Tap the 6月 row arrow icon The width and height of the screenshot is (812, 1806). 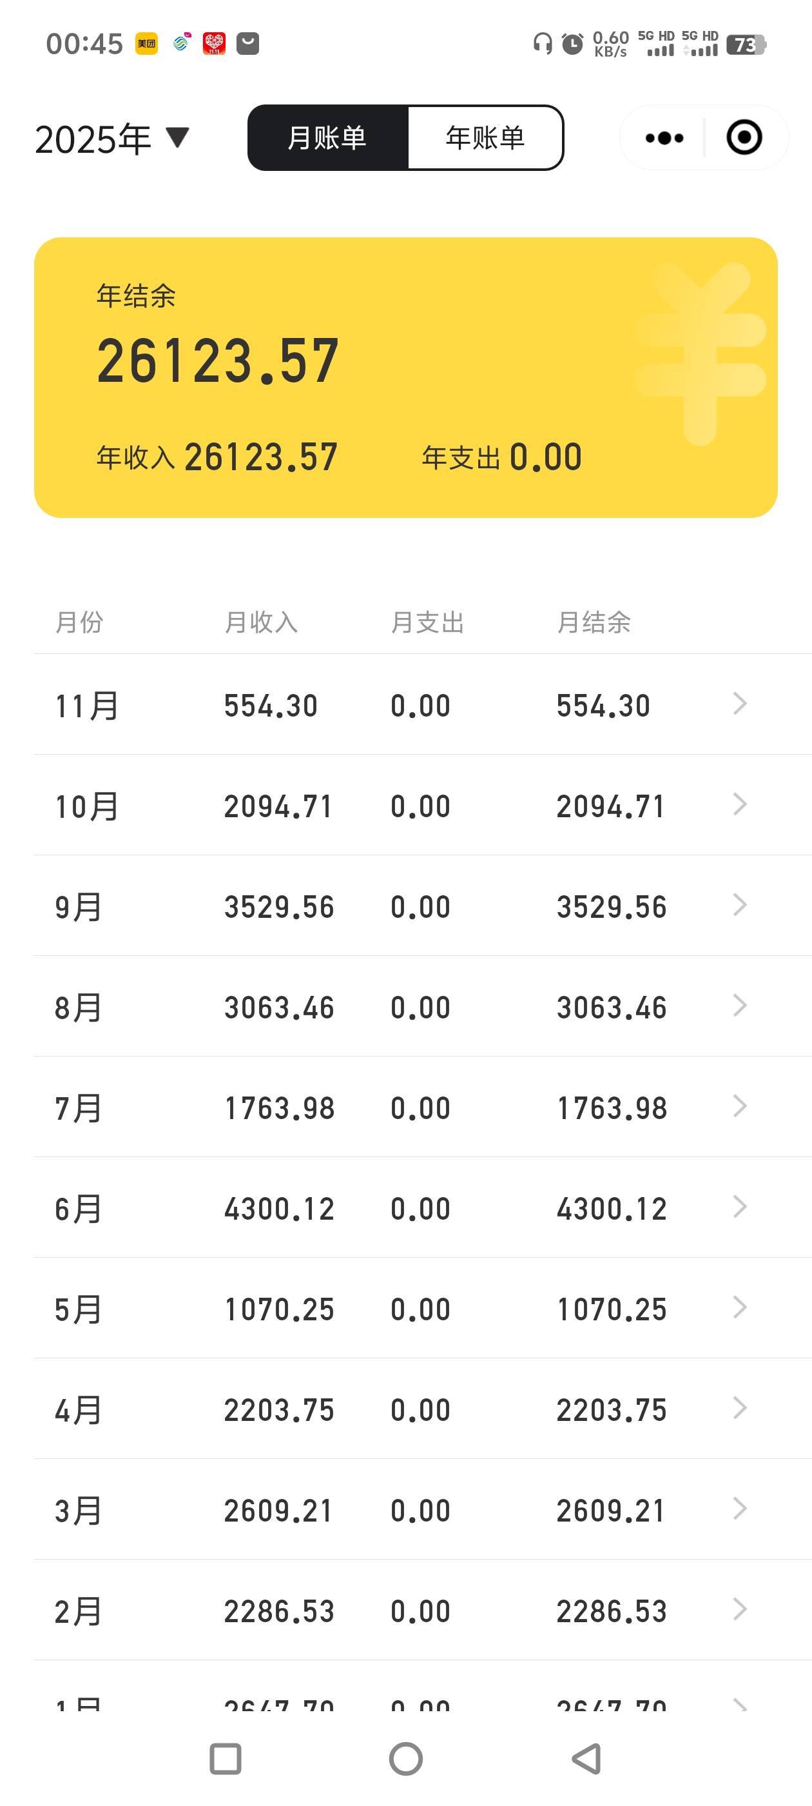(739, 1207)
